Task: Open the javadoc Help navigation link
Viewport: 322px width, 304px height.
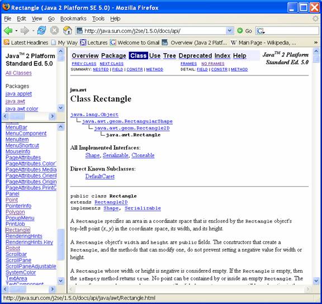Action: 240,56
